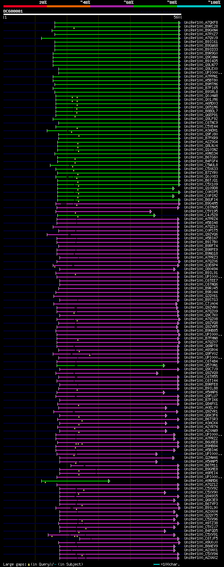Select the UniRef100_B9RFT4 label
This screenshot has height=567, width=224.
(201, 246)
